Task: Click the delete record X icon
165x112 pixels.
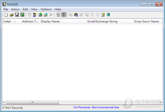Action: [51, 15]
